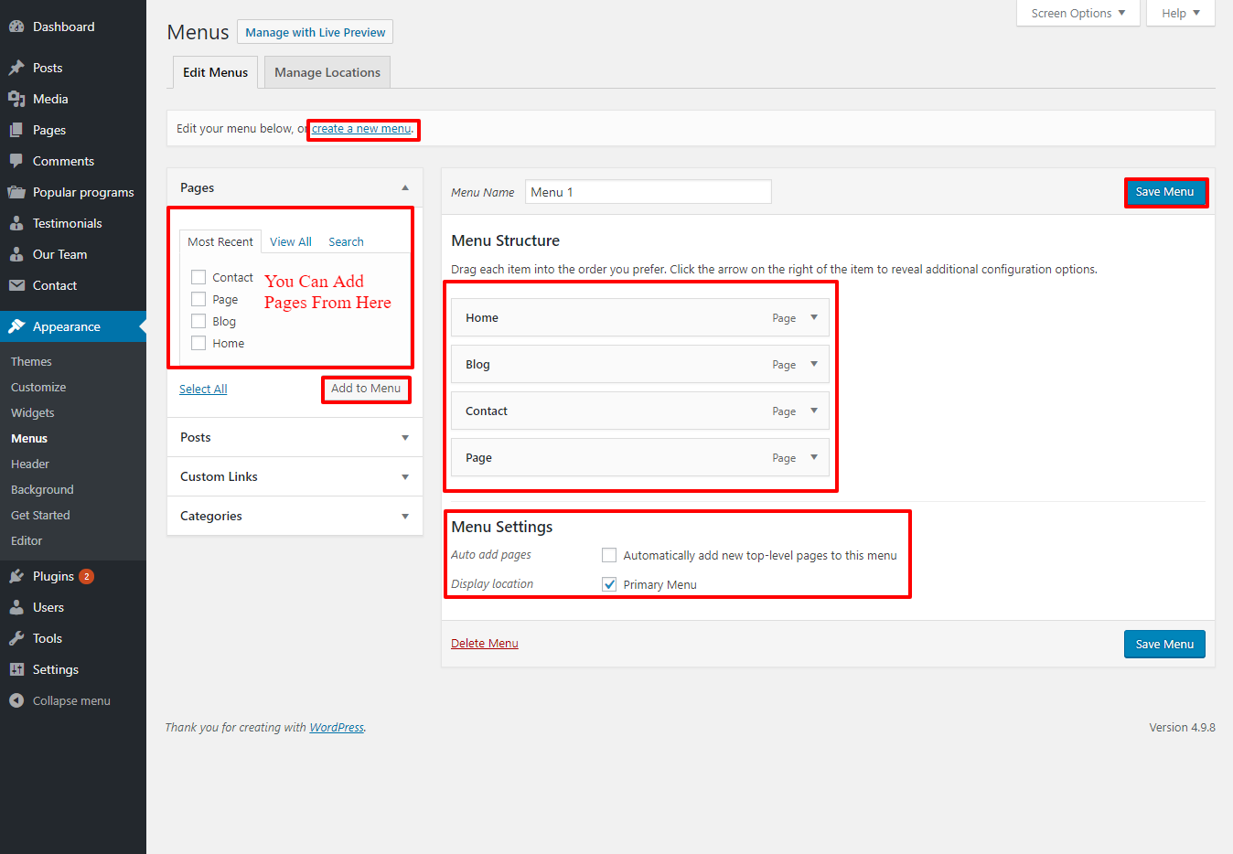Viewport: 1233px width, 854px height.
Task: Click the Menu Name text field
Action: point(648,192)
